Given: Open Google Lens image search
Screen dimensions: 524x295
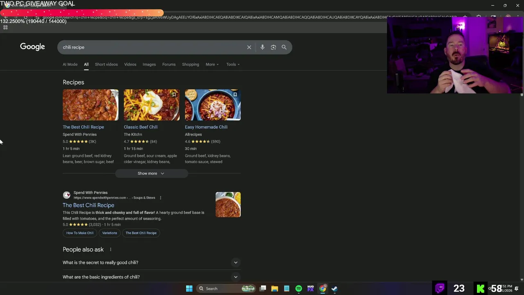Looking at the screenshot, I should pos(273,47).
